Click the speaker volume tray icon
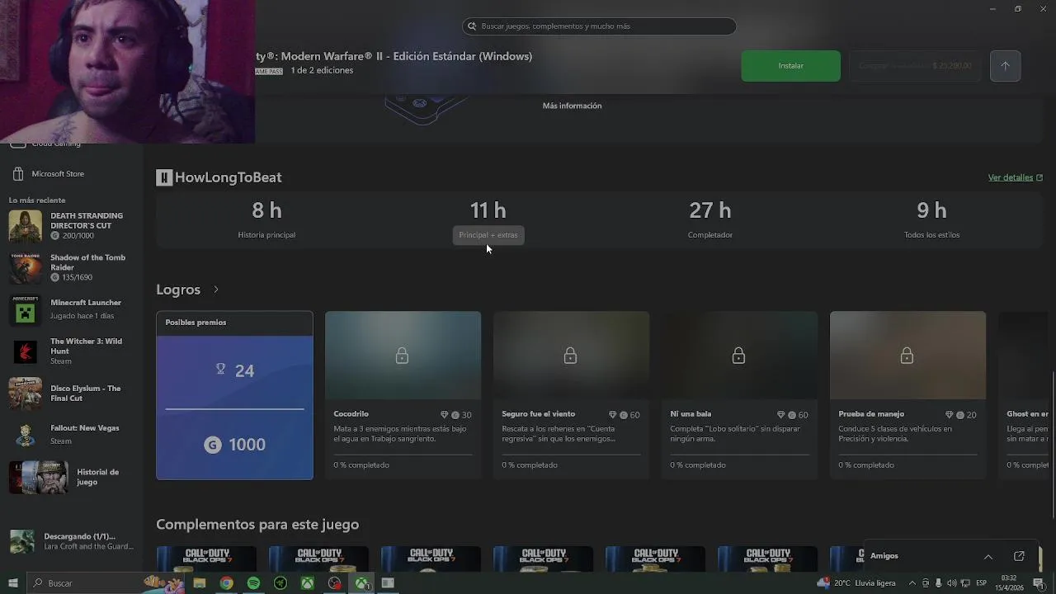Viewport: 1056px width, 594px height. 951,583
